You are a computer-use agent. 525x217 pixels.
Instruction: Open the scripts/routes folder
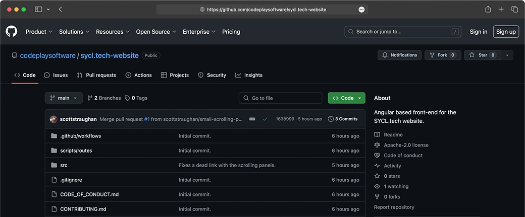[x=76, y=151]
